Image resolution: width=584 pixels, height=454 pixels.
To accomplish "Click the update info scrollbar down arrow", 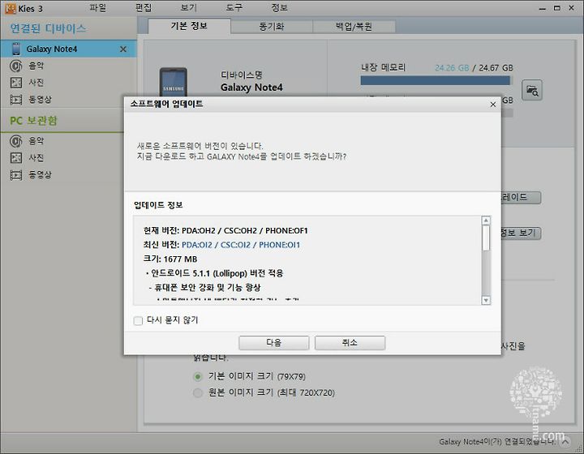I will coord(486,300).
